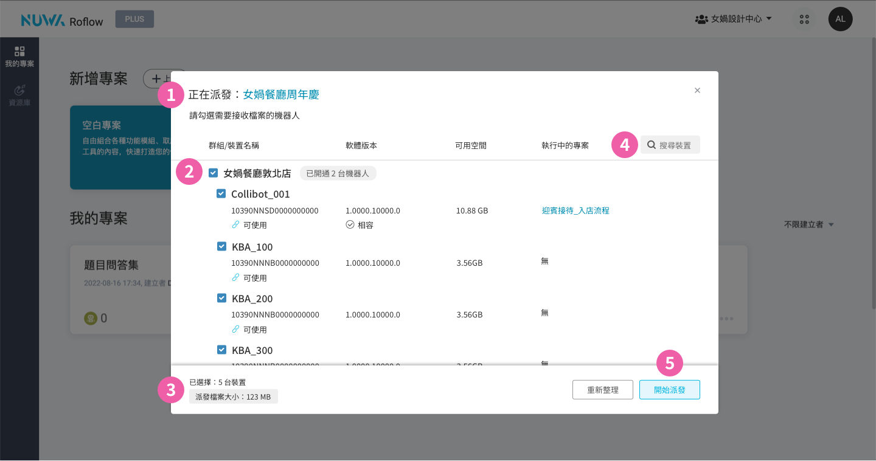
Task: Click the 相容 checkmark icon
Action: (350, 225)
